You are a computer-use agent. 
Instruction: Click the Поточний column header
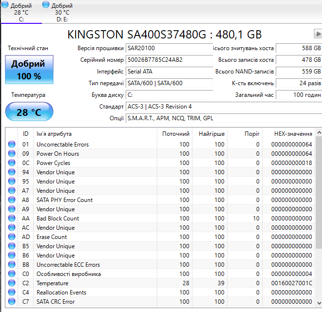point(175,134)
